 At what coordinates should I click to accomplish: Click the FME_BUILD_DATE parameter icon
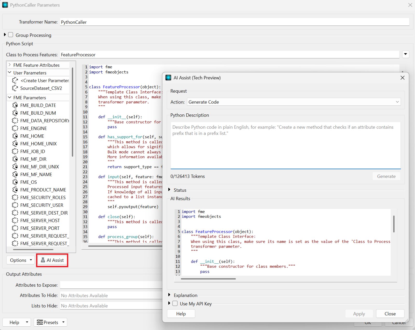click(15, 105)
